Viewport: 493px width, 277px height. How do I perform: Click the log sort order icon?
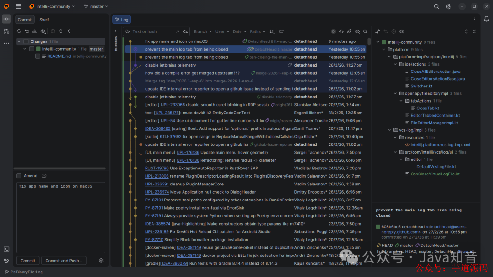pyautogui.click(x=272, y=31)
